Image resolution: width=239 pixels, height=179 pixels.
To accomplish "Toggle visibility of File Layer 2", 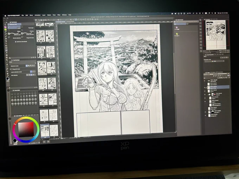I will [x=205, y=112].
